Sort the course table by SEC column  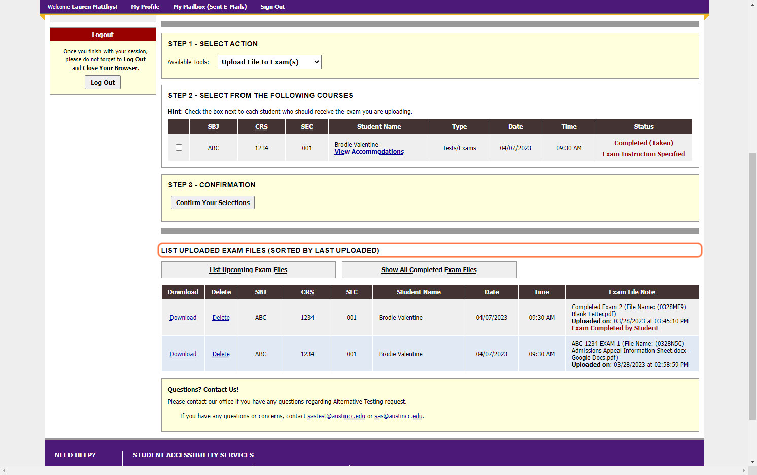(307, 127)
